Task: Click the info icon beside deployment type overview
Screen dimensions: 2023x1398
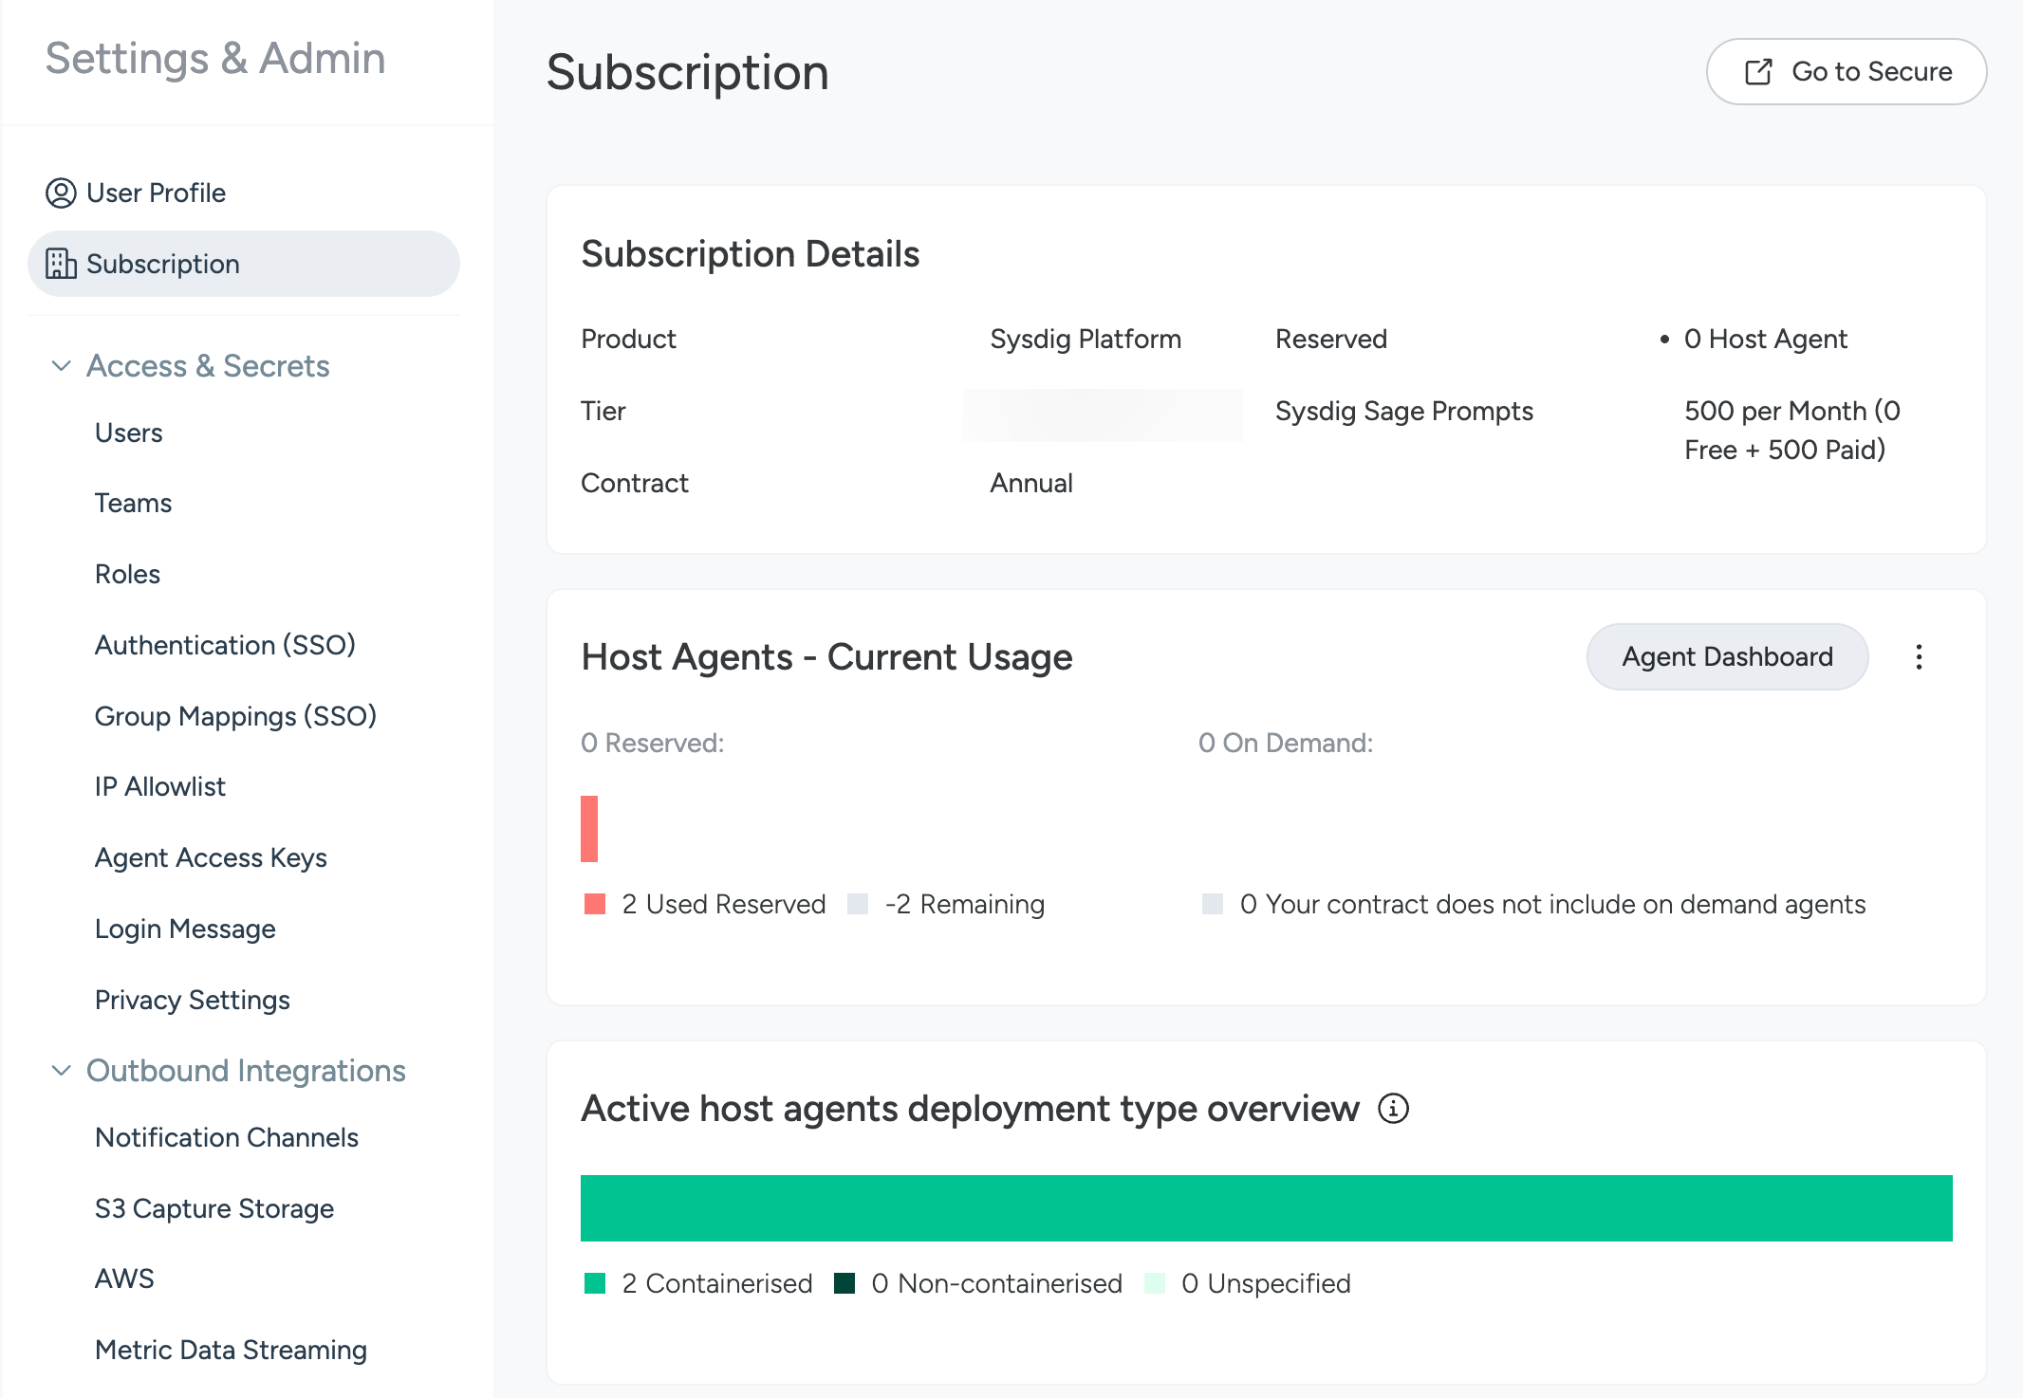Action: tap(1393, 1108)
